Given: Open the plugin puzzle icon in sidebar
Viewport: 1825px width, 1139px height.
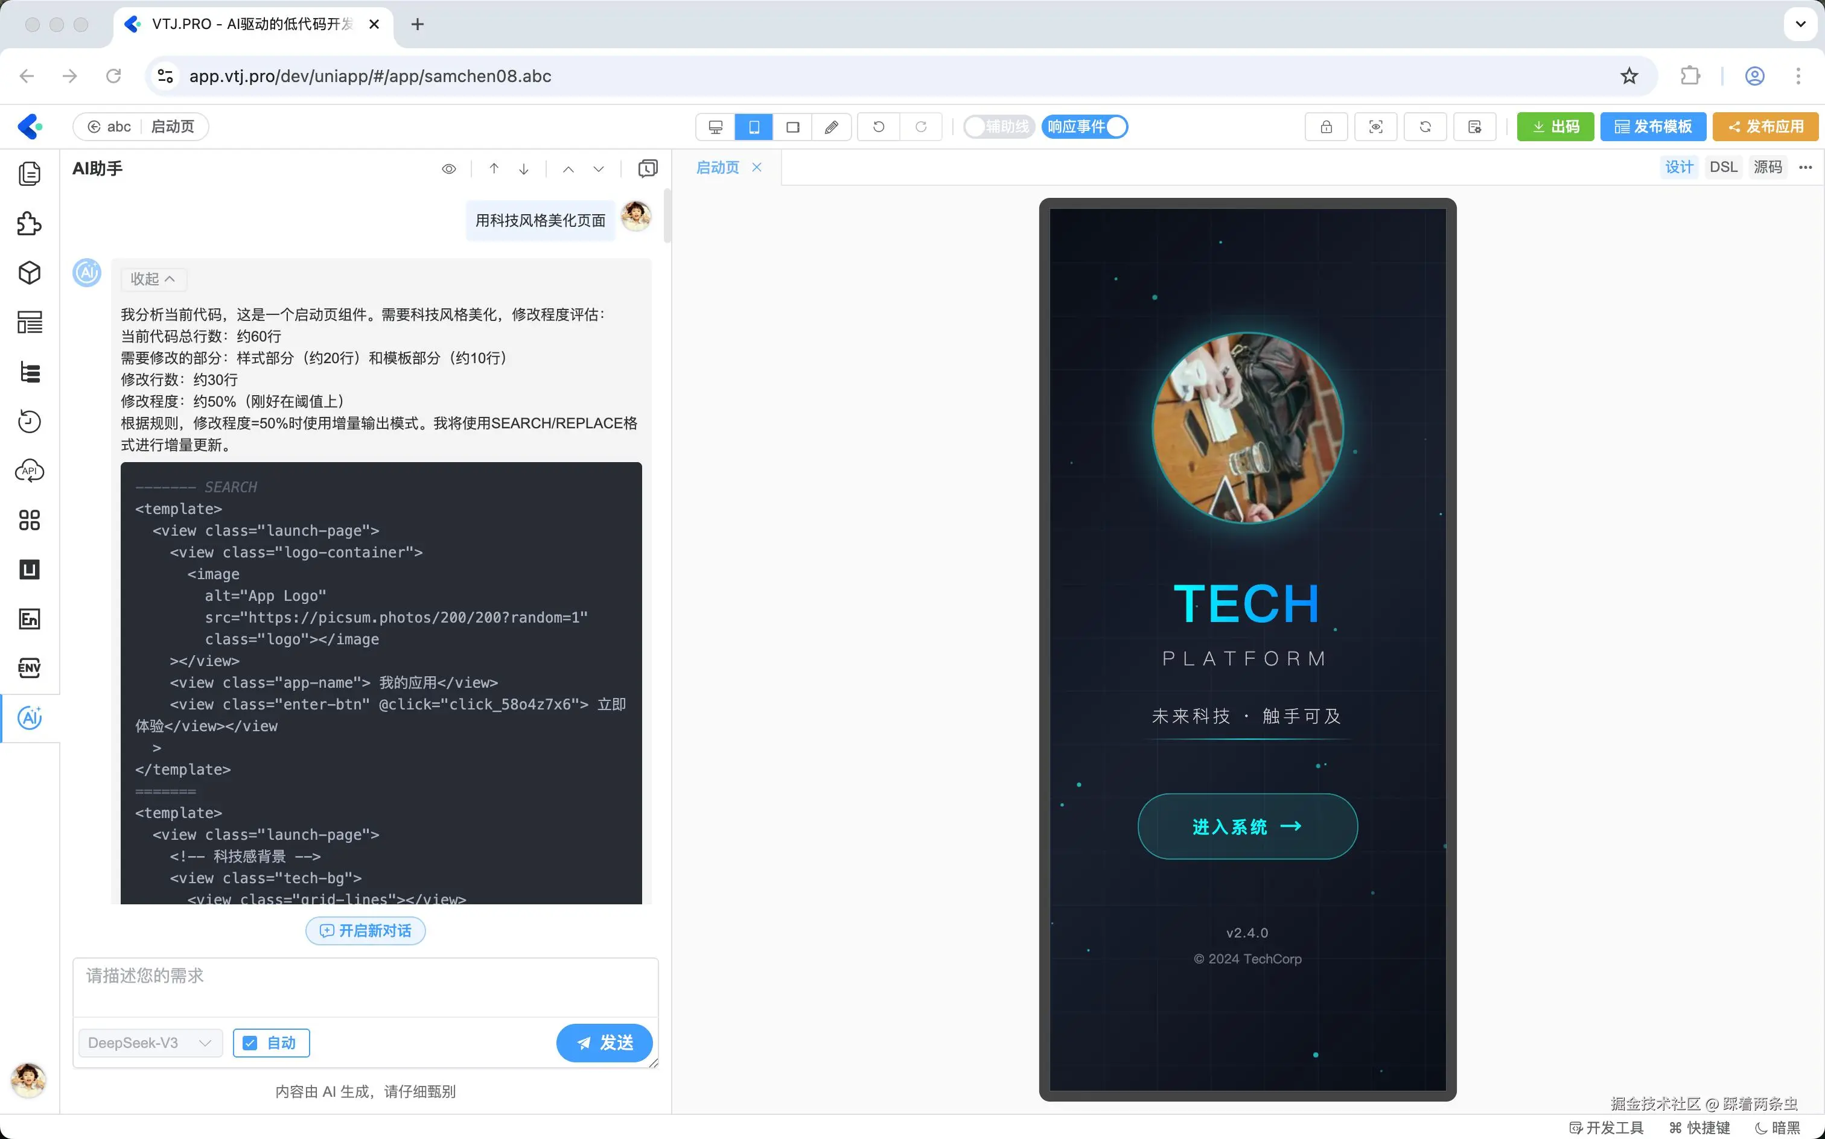Looking at the screenshot, I should coord(30,224).
